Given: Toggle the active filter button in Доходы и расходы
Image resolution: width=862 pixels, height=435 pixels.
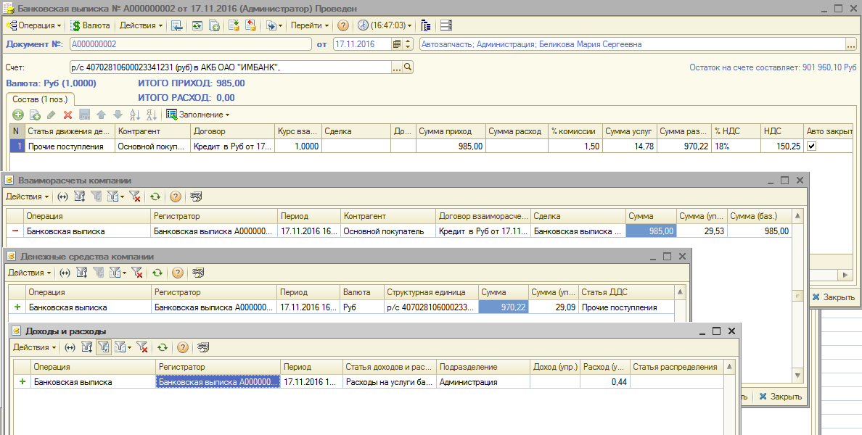Looking at the screenshot, I should 103,347.
